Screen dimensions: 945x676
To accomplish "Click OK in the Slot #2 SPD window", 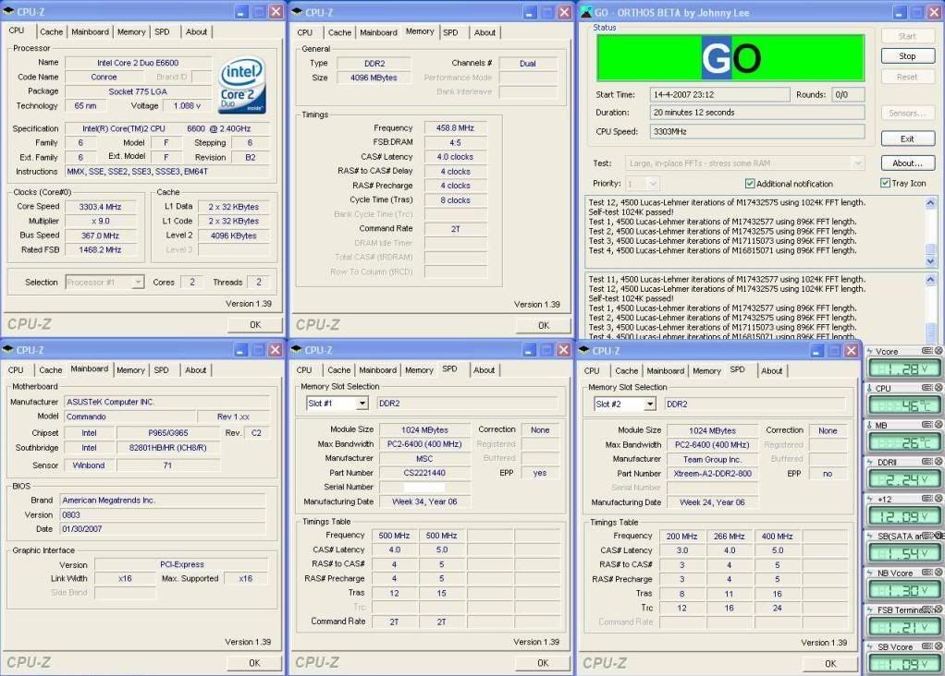I will click(830, 663).
